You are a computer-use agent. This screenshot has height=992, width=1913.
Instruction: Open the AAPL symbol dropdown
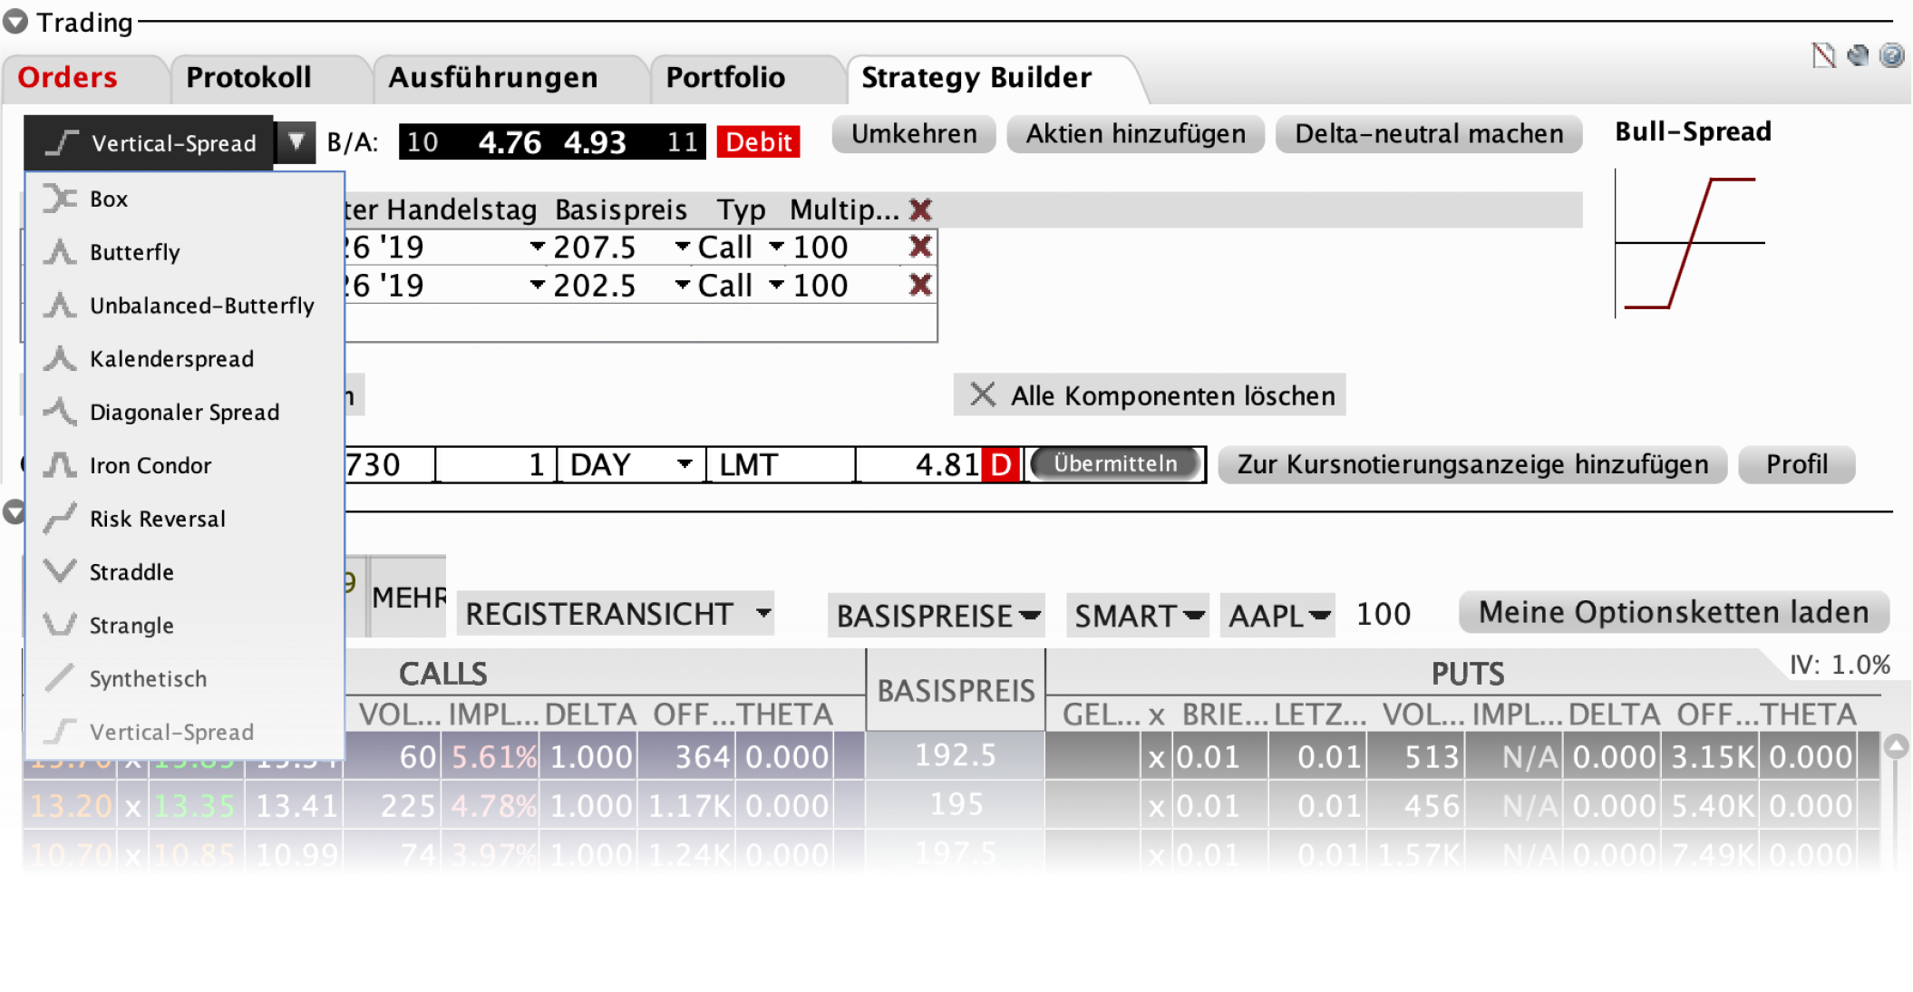[1277, 616]
